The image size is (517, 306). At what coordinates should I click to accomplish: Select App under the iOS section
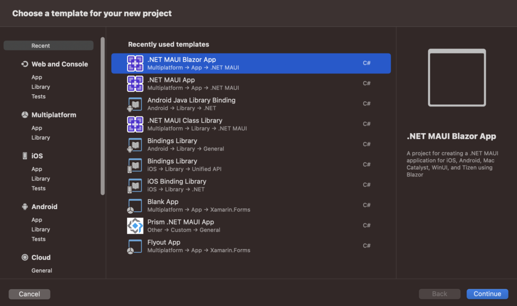tap(37, 169)
